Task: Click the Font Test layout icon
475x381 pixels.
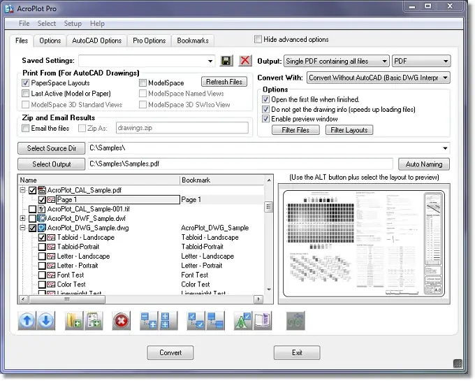Action: (x=51, y=275)
